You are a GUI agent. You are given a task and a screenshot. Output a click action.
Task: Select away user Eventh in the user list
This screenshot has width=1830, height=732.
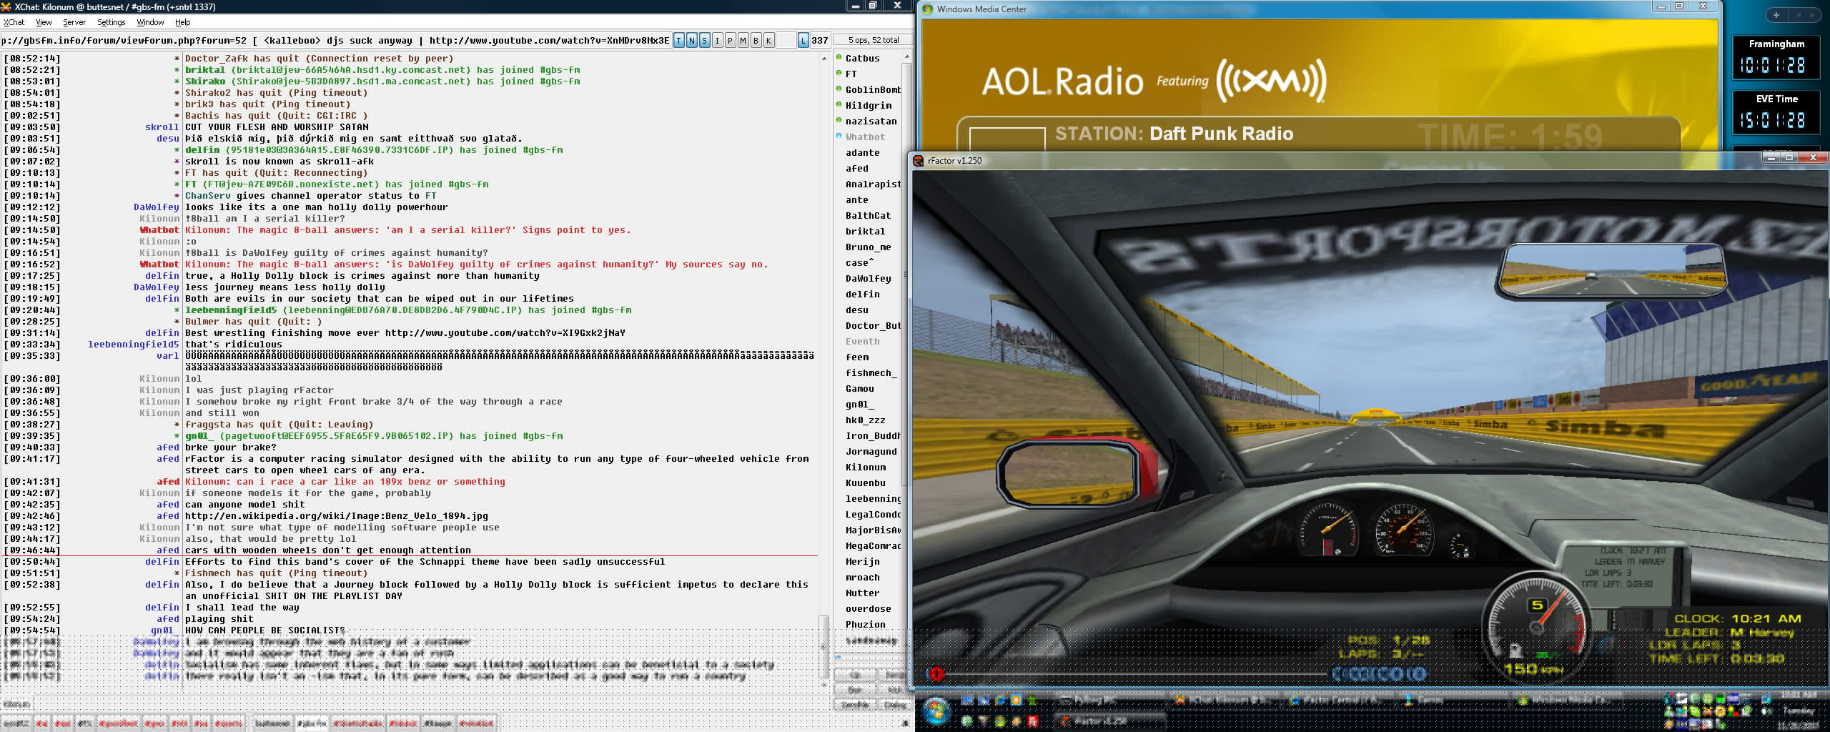[x=862, y=341]
